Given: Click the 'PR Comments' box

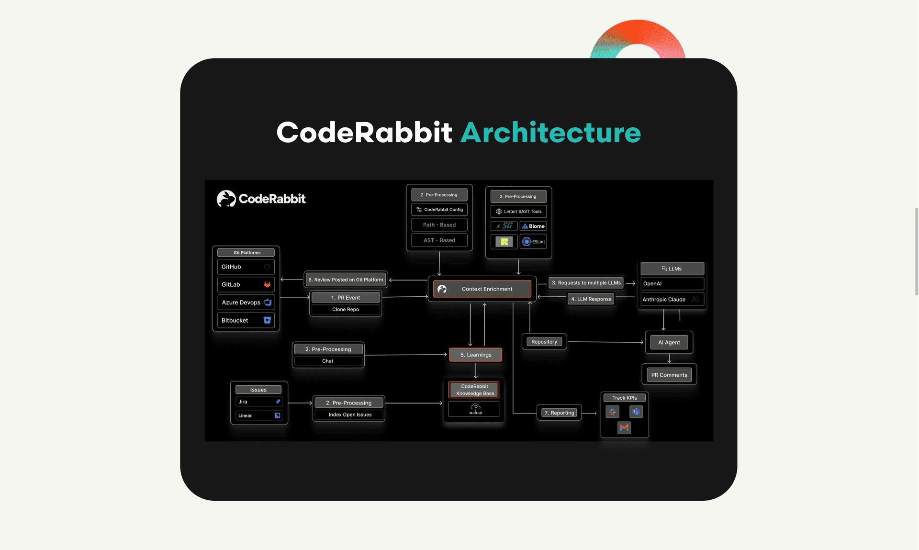Looking at the screenshot, I should click(x=669, y=375).
